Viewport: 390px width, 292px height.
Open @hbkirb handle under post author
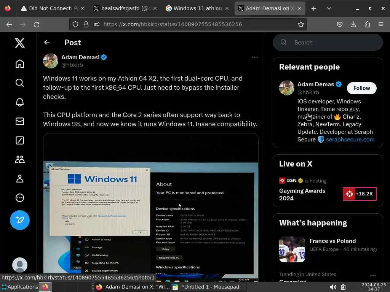click(x=72, y=65)
